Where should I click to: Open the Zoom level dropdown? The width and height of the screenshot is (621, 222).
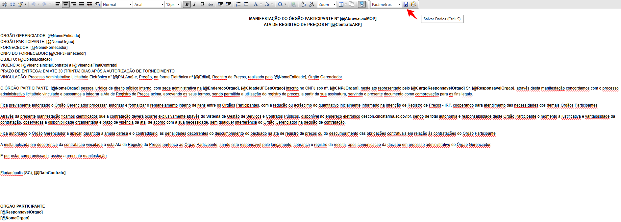pyautogui.click(x=327, y=4)
